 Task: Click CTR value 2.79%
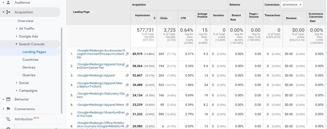tap(189, 114)
